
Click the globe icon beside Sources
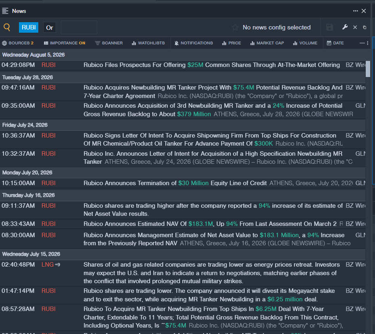pos(4,43)
